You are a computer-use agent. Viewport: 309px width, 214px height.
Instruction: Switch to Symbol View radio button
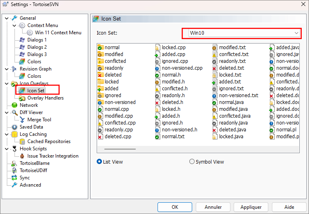click(x=192, y=162)
